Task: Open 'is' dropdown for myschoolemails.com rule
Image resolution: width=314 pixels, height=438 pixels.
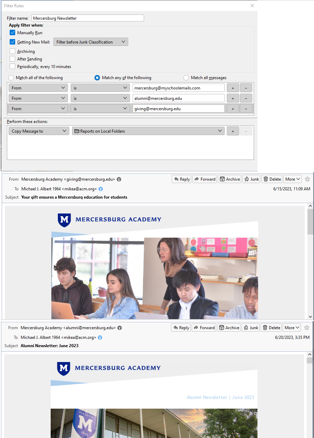Action: pyautogui.click(x=100, y=88)
